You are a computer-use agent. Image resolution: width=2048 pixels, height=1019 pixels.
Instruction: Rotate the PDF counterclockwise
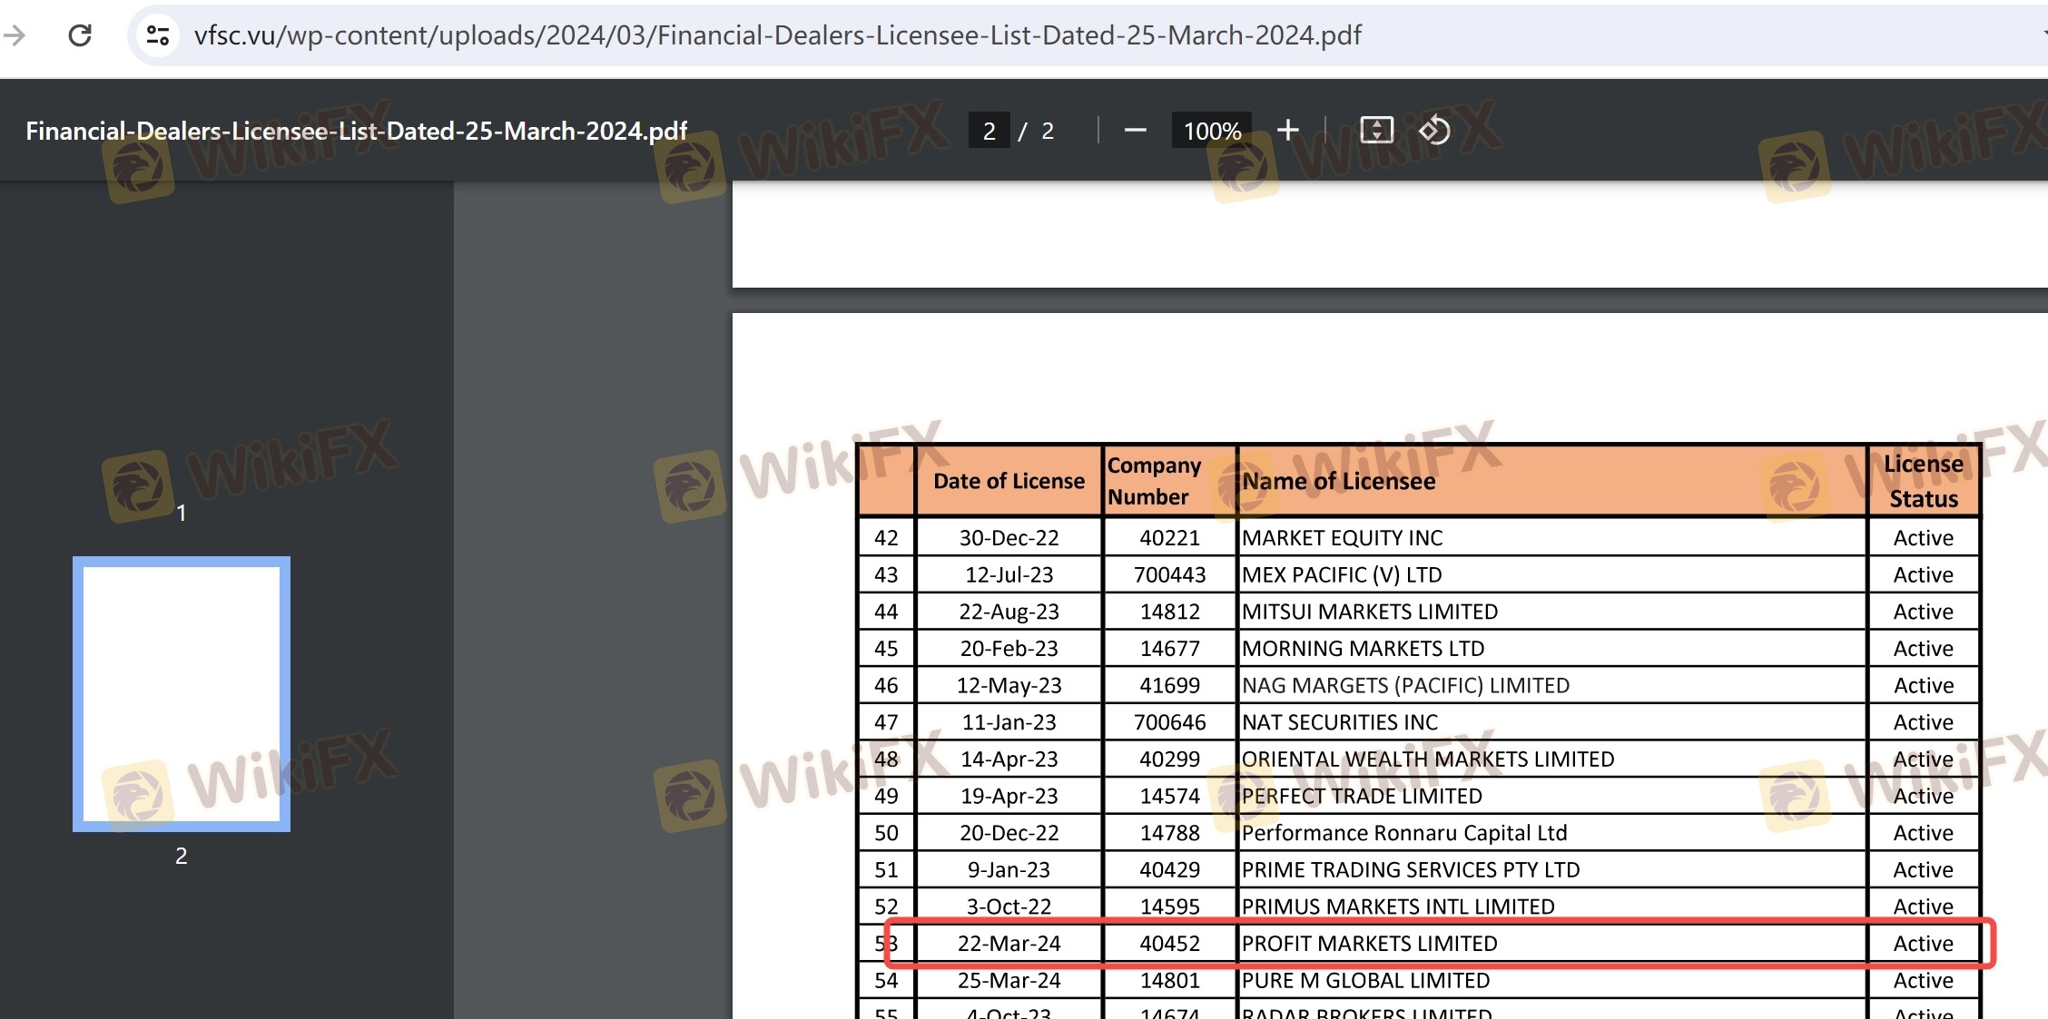pos(1434,131)
